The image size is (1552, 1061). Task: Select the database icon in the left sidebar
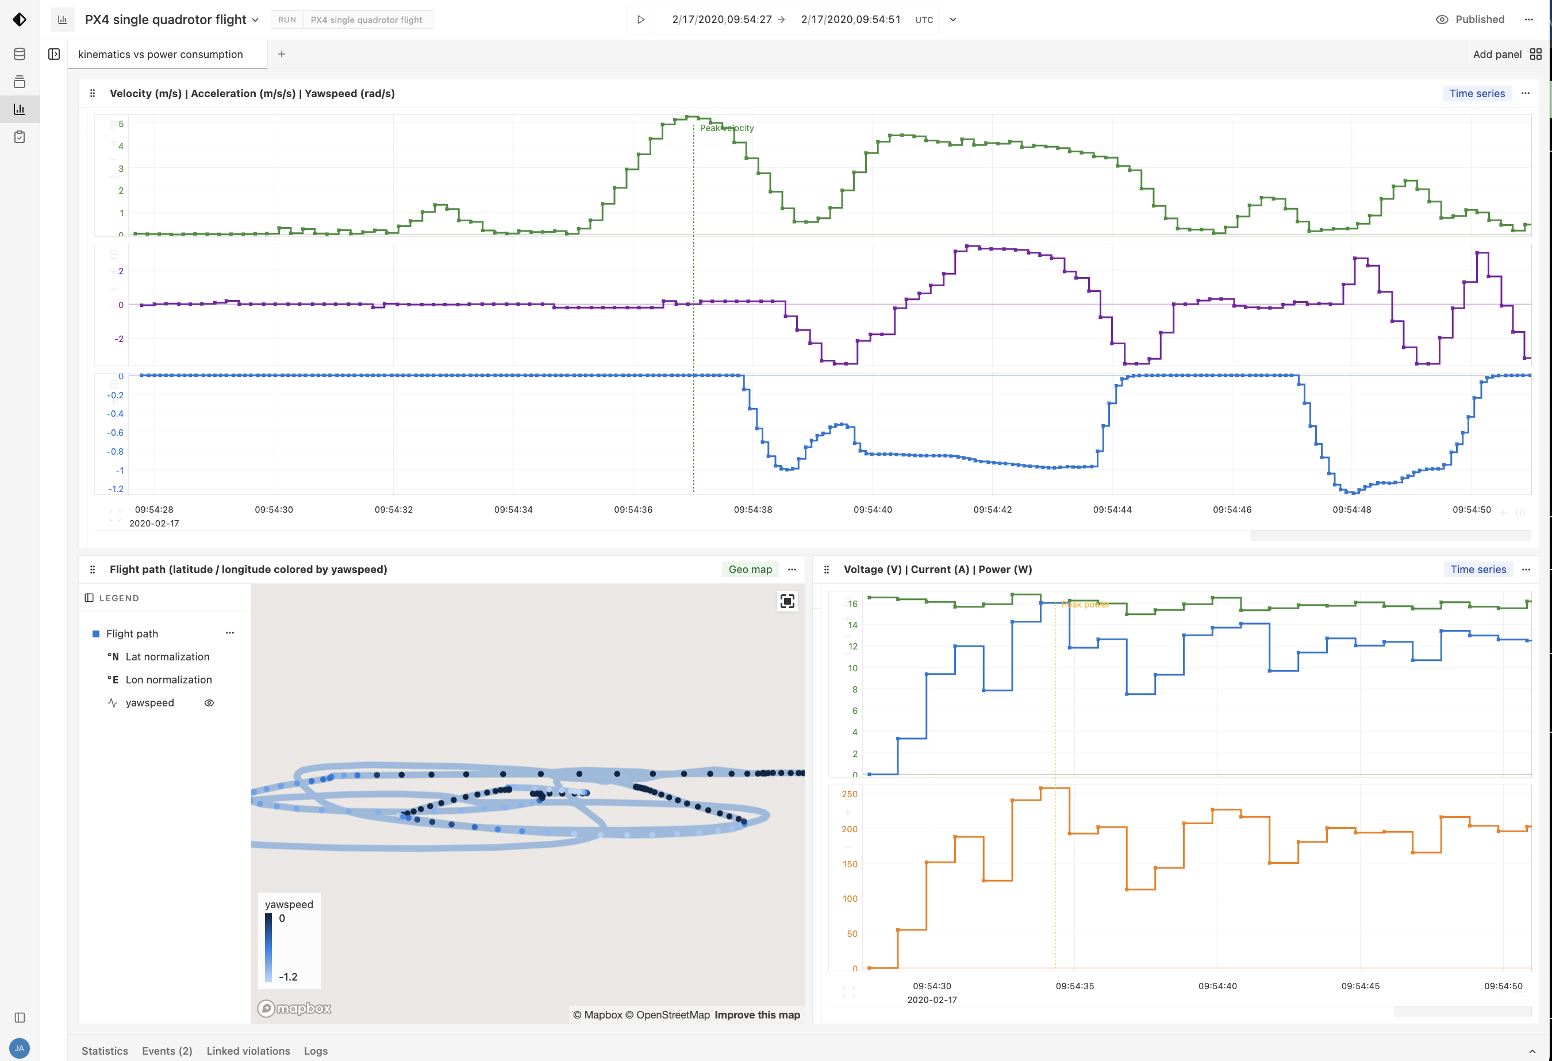coord(19,54)
